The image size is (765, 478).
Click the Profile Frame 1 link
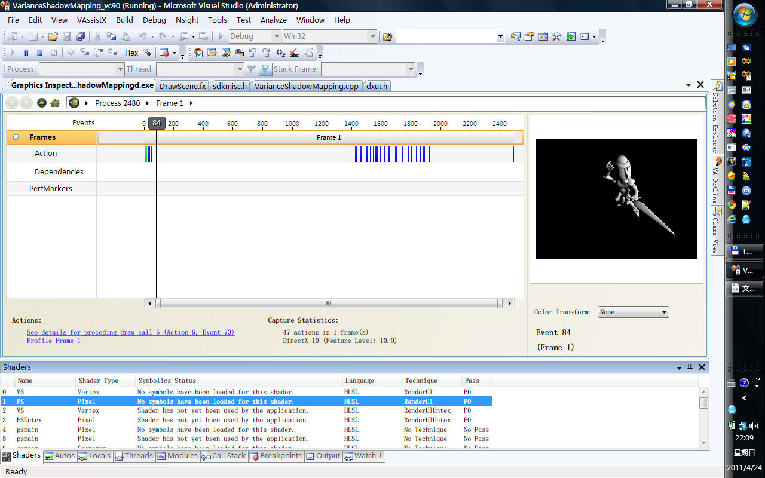tap(54, 341)
